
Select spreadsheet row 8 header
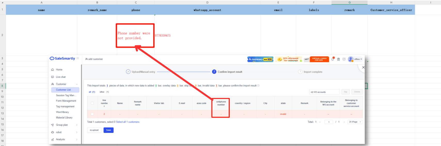(x=2, y=86)
